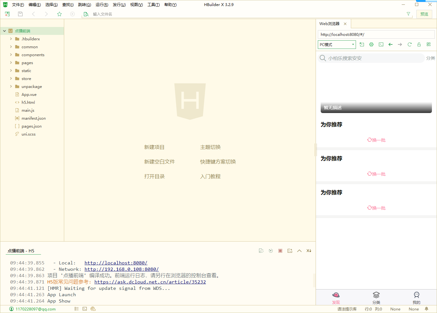Expand the pages folder
Image resolution: width=437 pixels, height=313 pixels.
click(x=11, y=63)
